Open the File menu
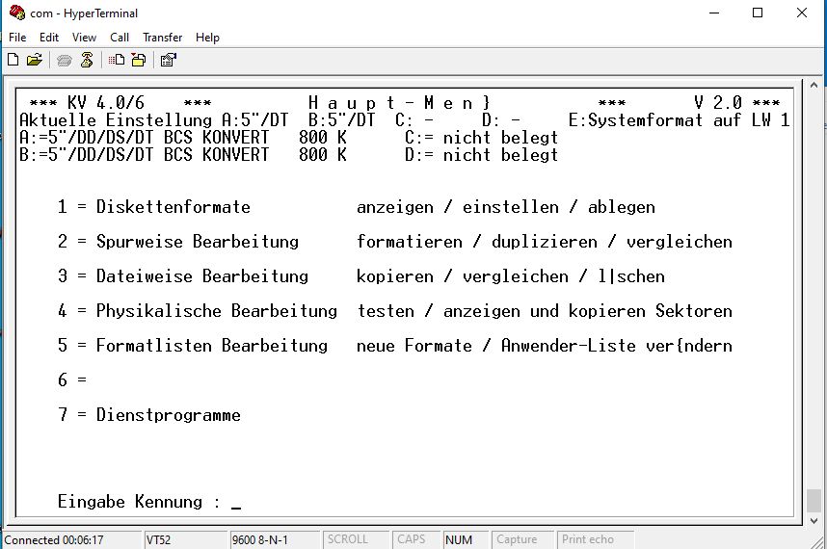Viewport: 827px width, 549px height. click(x=17, y=38)
